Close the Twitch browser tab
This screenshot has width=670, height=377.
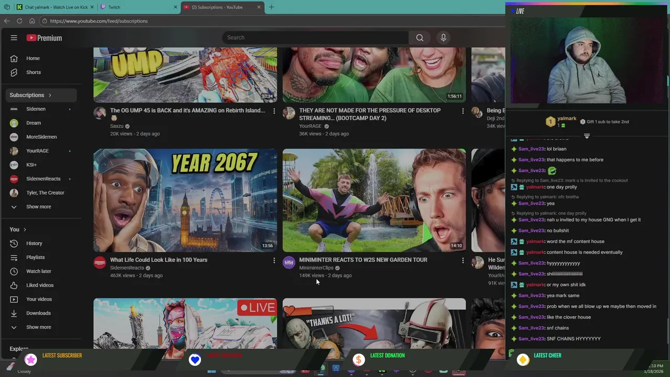pyautogui.click(x=175, y=7)
